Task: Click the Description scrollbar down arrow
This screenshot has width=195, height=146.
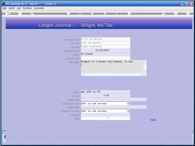Action: click(x=145, y=71)
